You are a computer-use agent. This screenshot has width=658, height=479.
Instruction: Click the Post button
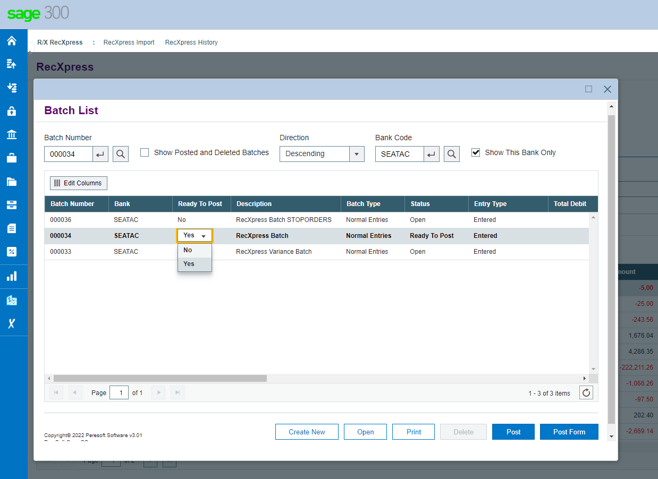(513, 432)
